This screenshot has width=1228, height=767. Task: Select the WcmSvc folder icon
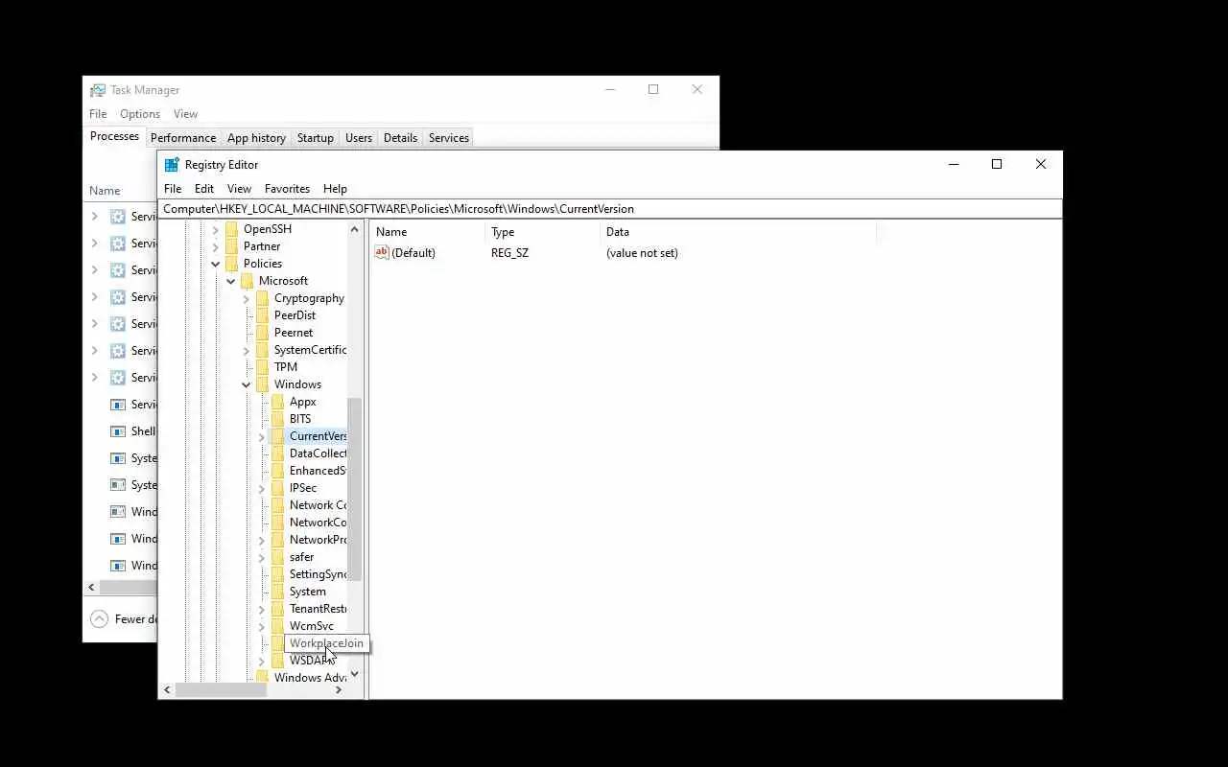277,626
